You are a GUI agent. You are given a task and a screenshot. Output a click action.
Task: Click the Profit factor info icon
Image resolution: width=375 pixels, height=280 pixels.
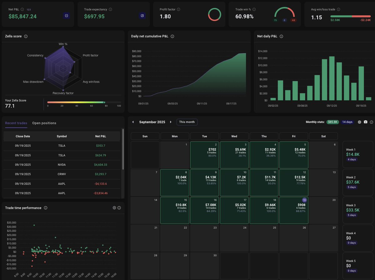point(178,9)
